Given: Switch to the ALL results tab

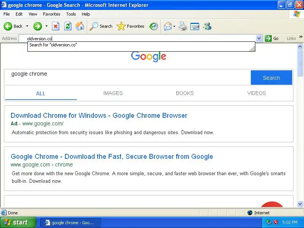Looking at the screenshot, I should 41,93.
